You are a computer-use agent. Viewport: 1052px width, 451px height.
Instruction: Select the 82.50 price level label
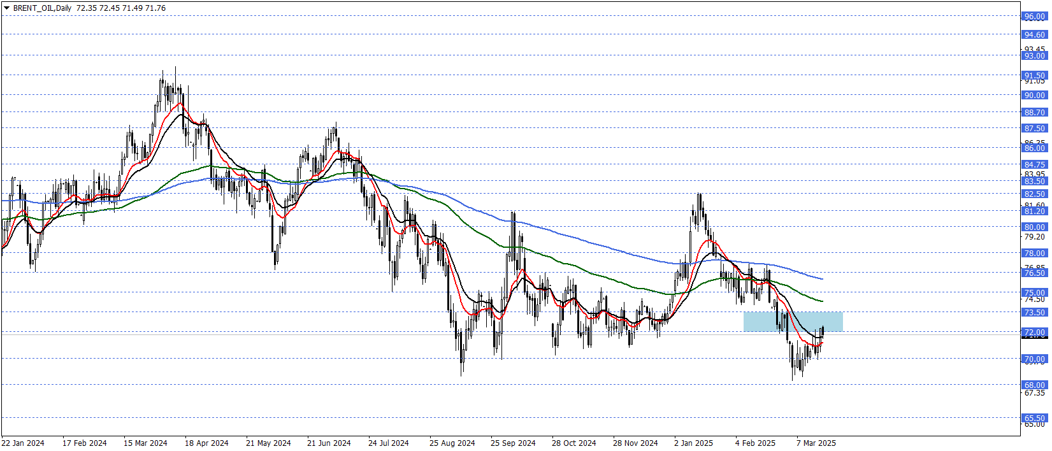coord(1035,194)
